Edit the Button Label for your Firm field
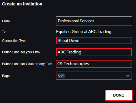Image resolution: width=136 pixels, height=103 pixels. click(94, 52)
